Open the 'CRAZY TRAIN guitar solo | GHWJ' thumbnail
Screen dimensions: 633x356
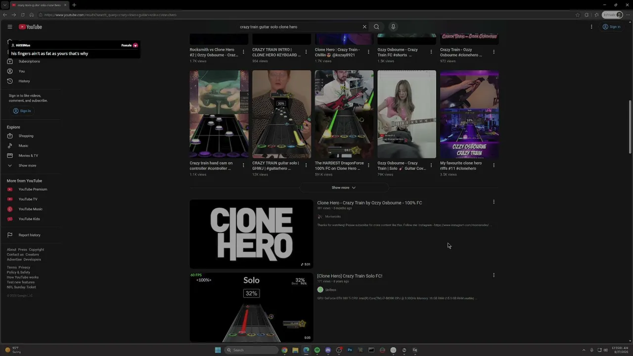pyautogui.click(x=282, y=114)
